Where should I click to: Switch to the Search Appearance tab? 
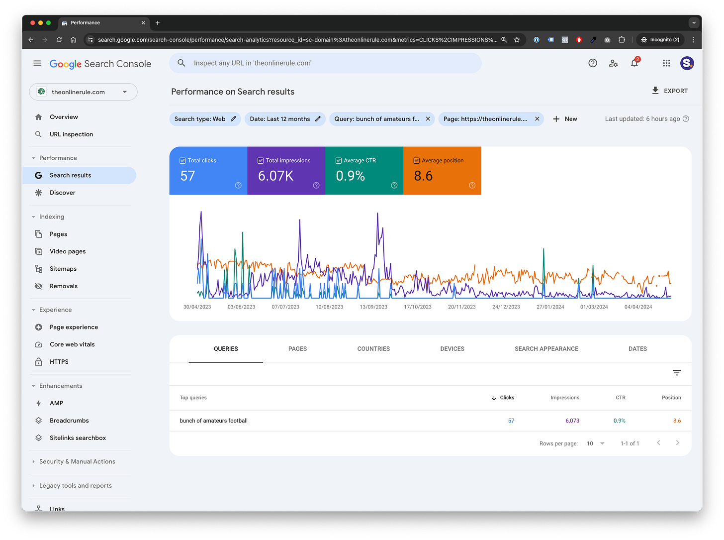[546, 349]
